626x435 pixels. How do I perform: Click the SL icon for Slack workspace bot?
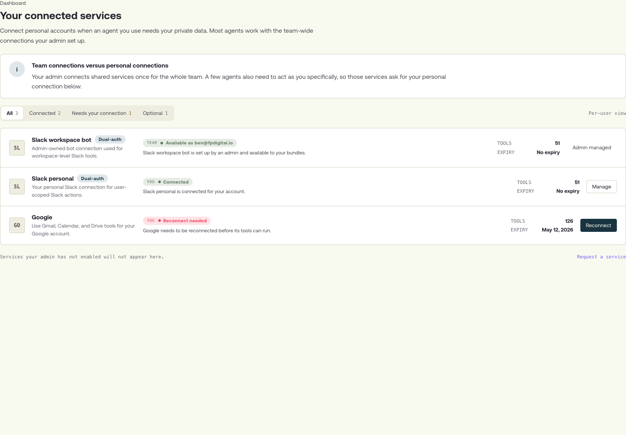click(x=17, y=148)
